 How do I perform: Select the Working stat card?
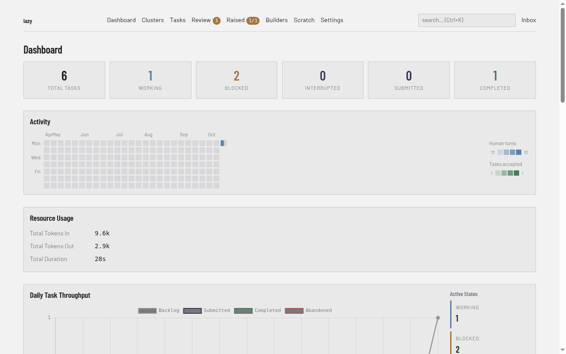(150, 80)
